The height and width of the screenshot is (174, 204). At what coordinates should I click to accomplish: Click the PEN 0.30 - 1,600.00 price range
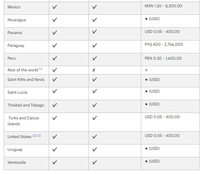(x=163, y=59)
